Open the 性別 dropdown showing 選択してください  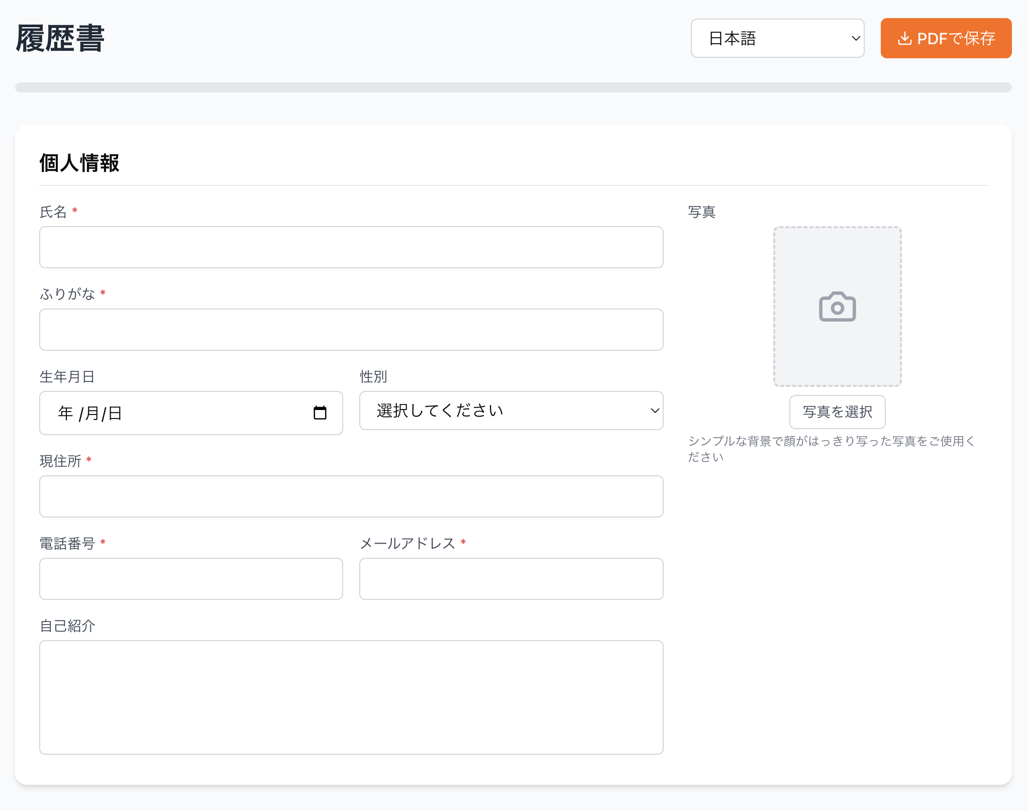[510, 411]
